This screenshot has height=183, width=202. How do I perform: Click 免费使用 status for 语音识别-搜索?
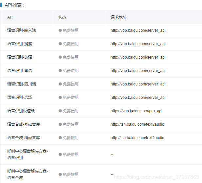68,44
